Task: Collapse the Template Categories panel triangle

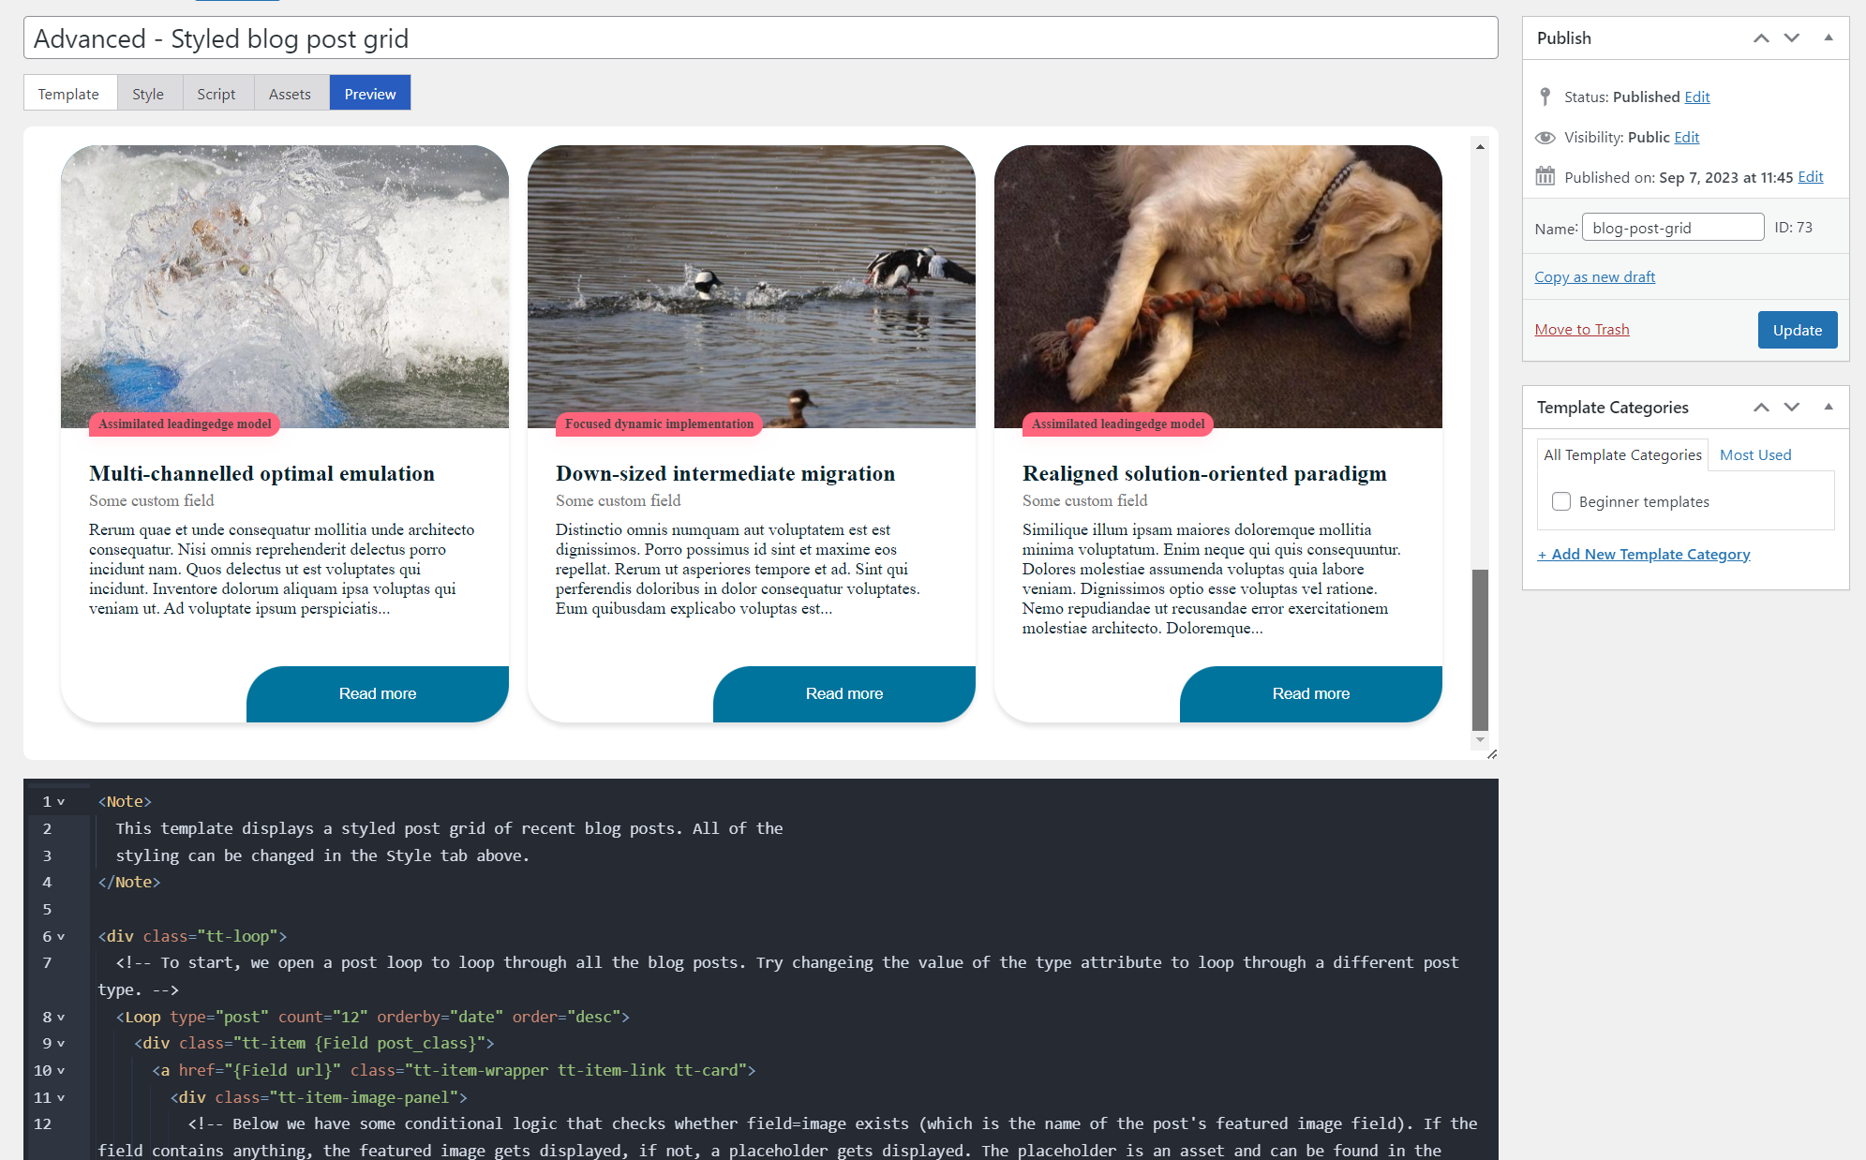Action: [1829, 408]
